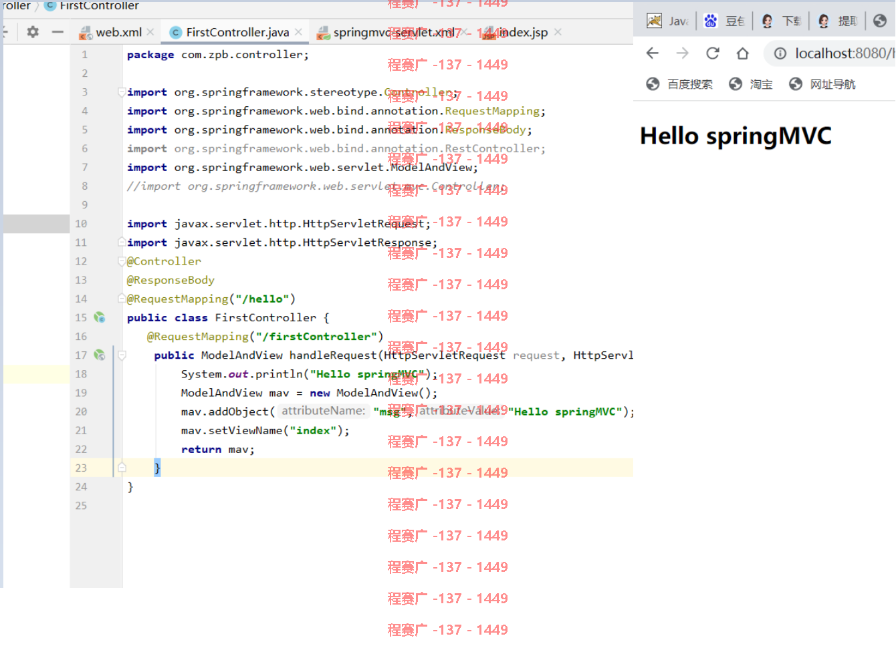Click the return mav statement
Viewport: 896px width, 646px height.
217,450
